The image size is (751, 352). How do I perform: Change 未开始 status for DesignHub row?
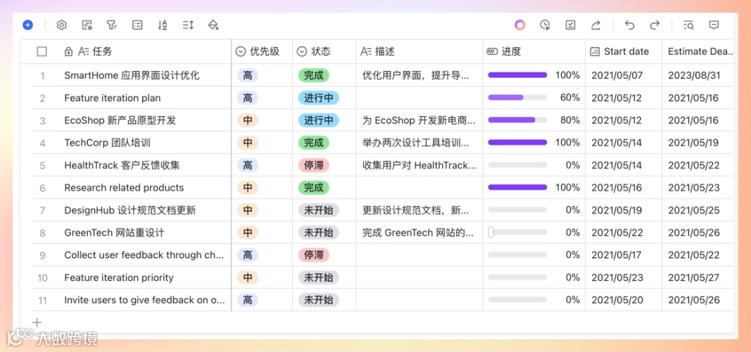click(318, 210)
